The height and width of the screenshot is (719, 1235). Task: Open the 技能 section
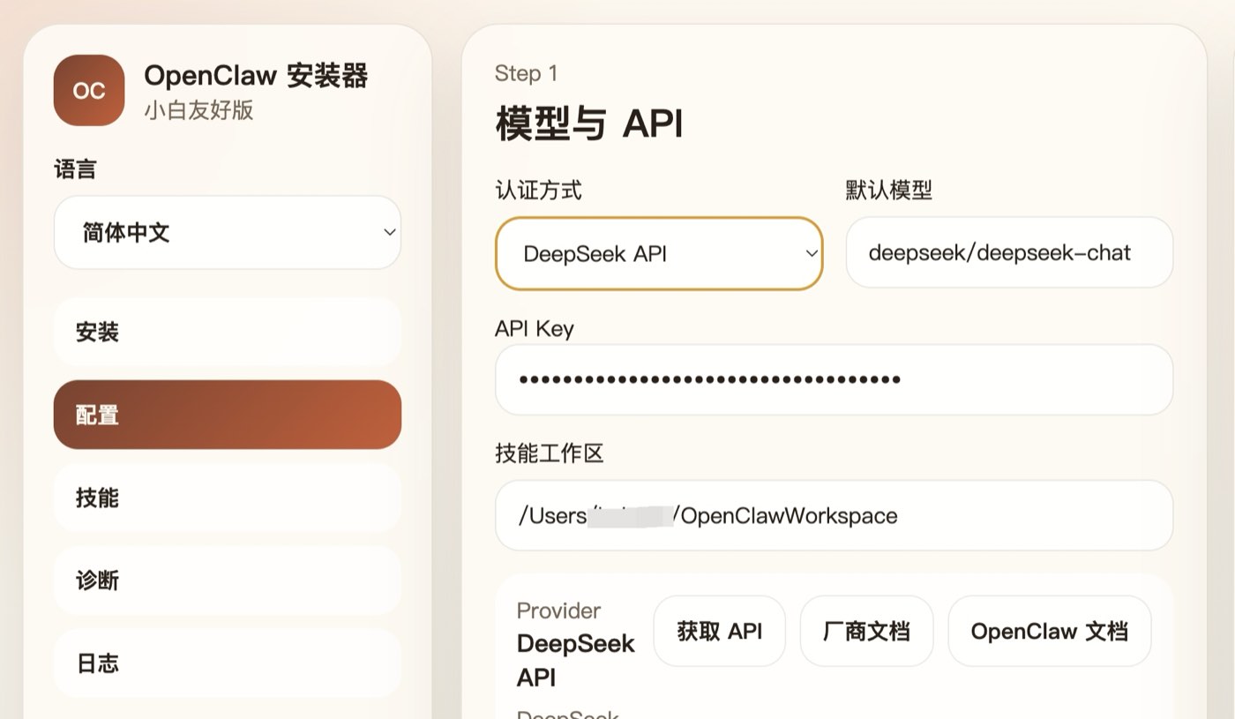pyautogui.click(x=228, y=498)
